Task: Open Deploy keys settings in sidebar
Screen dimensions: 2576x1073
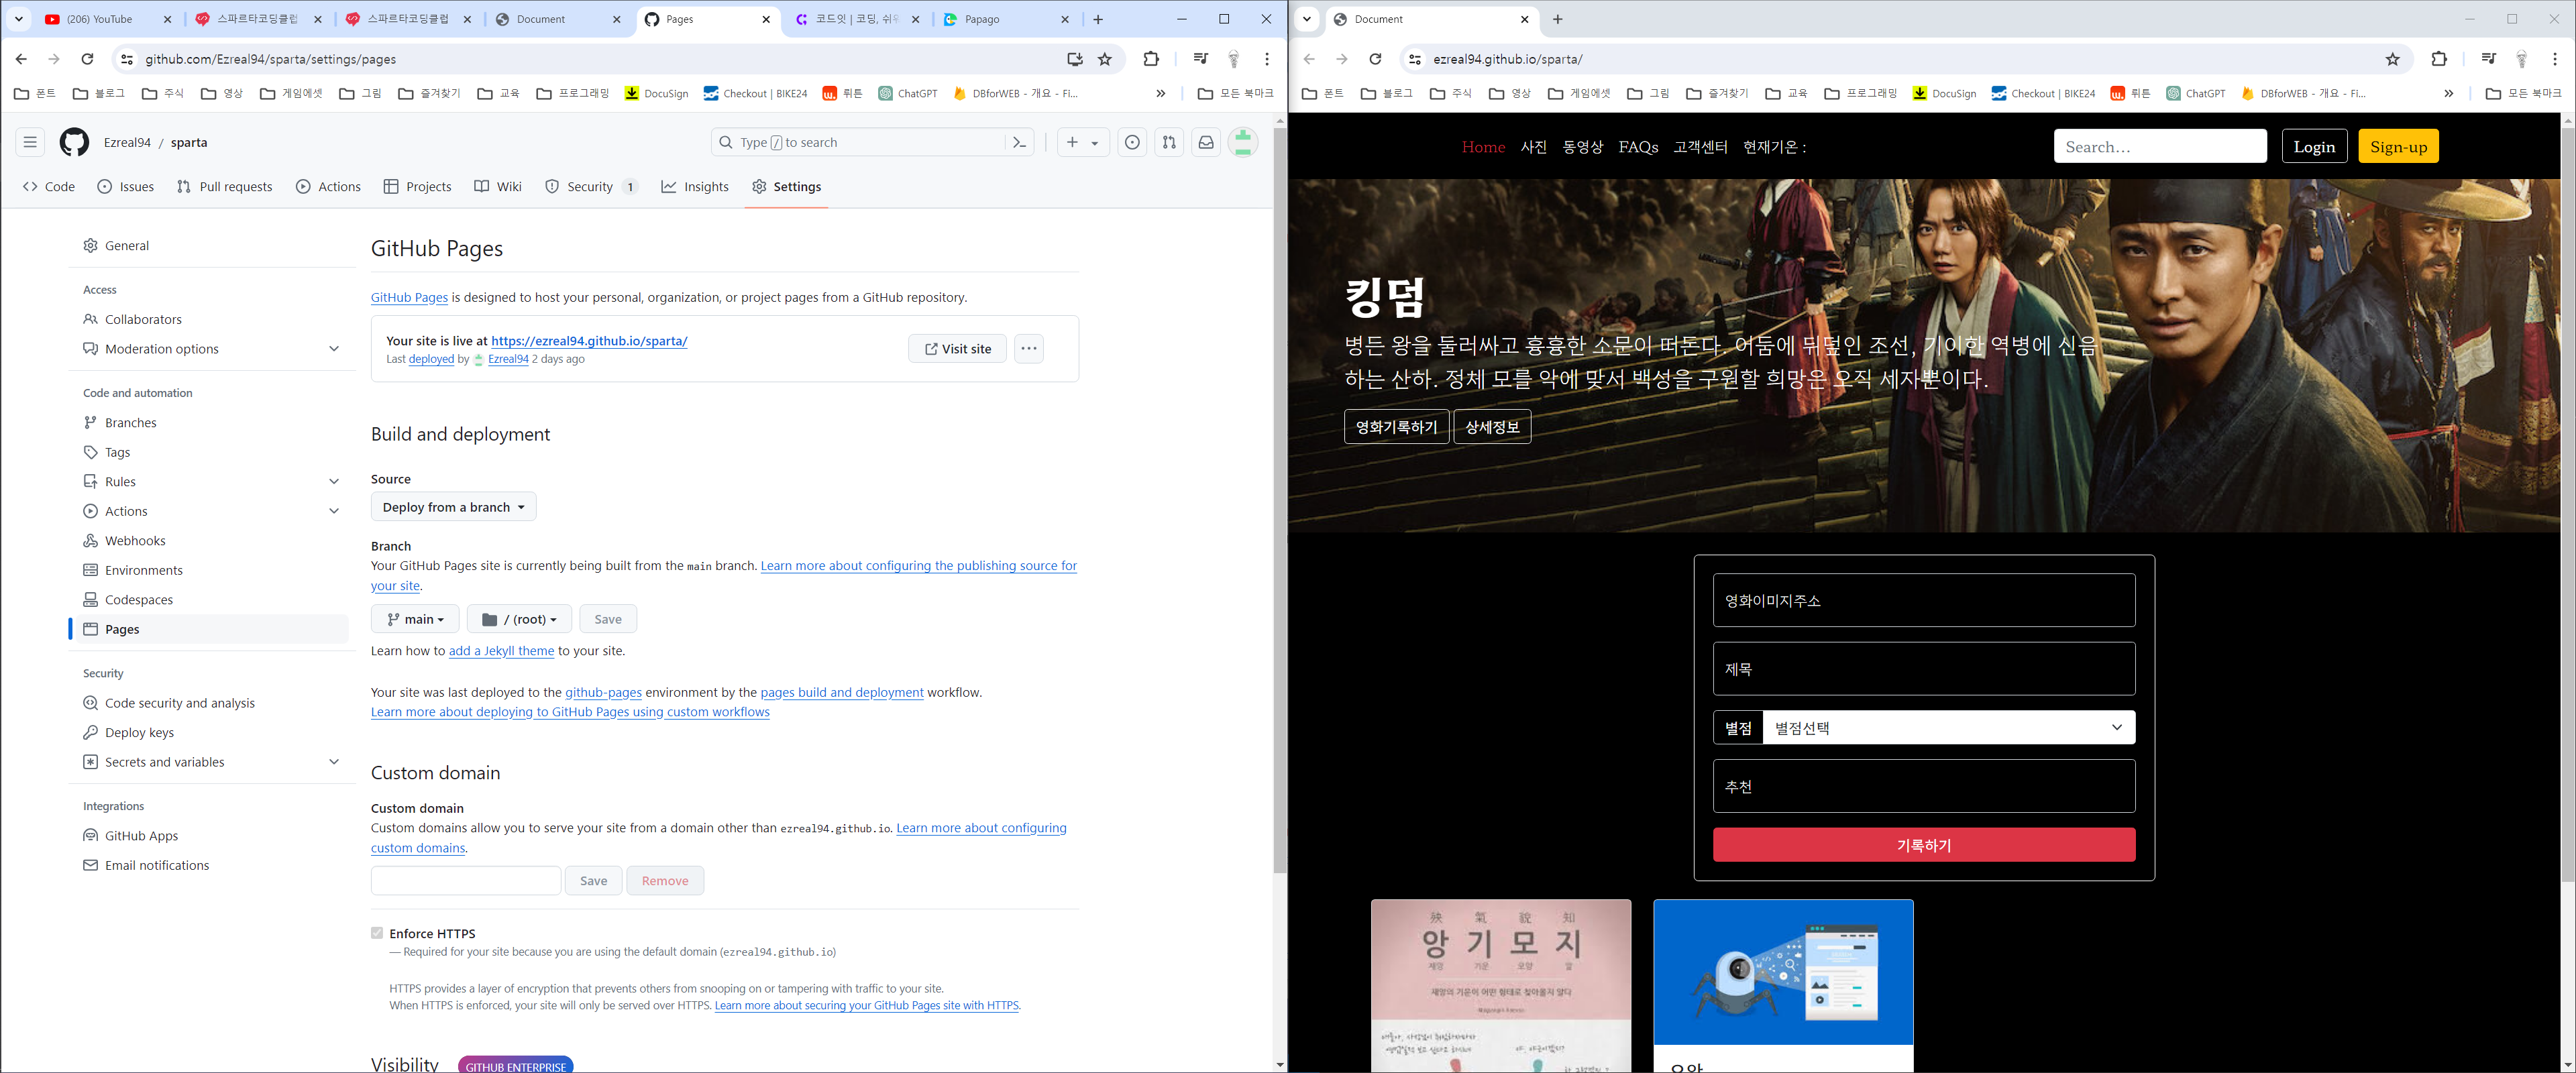Action: (139, 733)
